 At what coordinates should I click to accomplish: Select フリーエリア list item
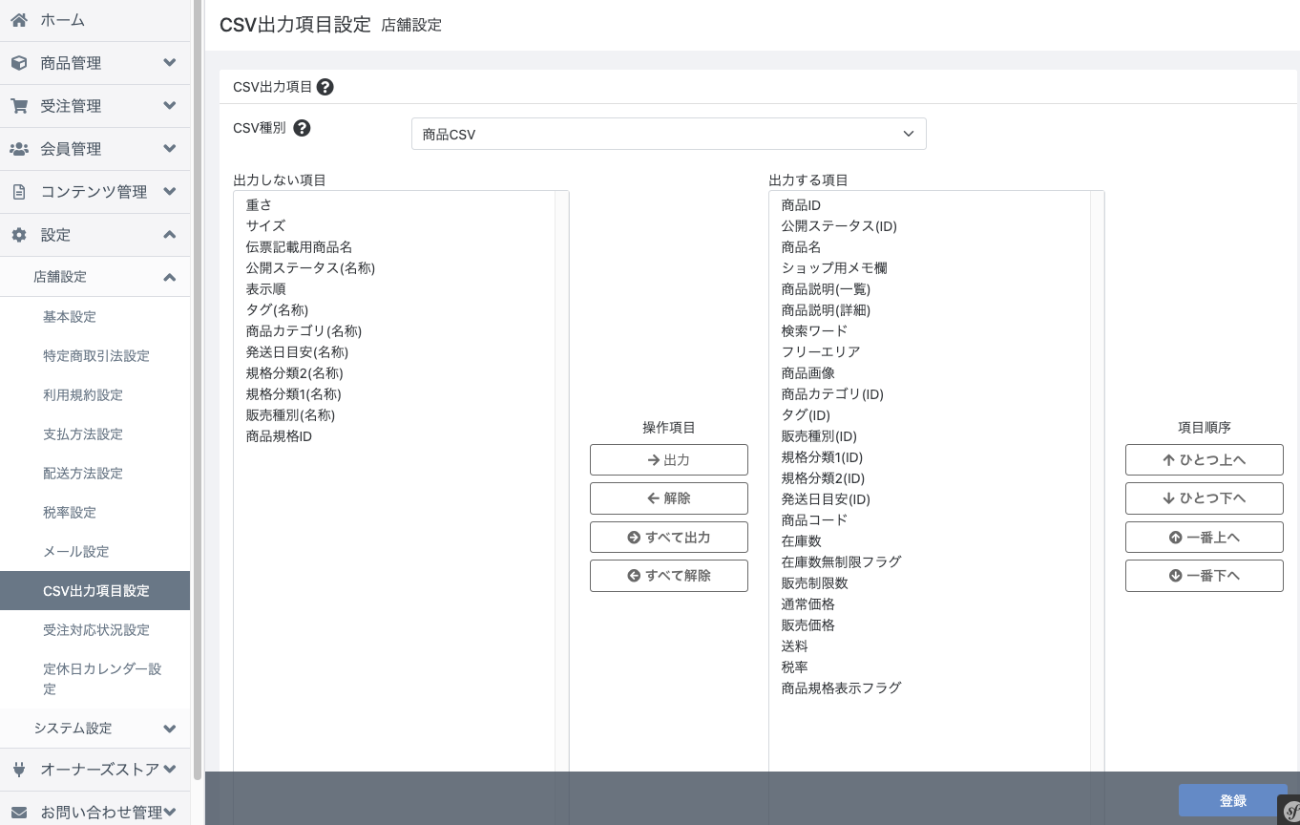point(930,352)
